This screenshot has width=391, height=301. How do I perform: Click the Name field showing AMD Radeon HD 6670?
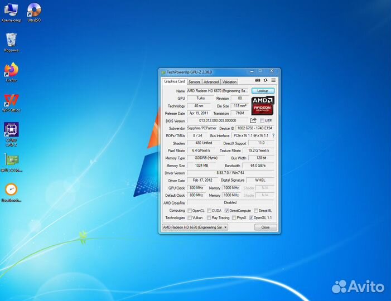click(218, 91)
